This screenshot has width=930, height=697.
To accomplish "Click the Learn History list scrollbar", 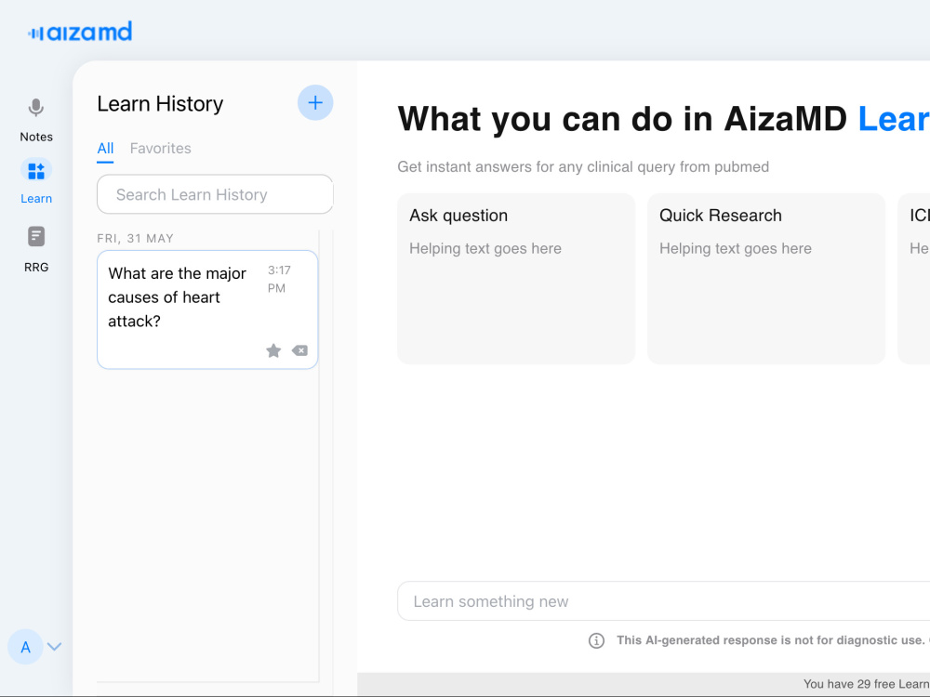I will click(x=325, y=456).
